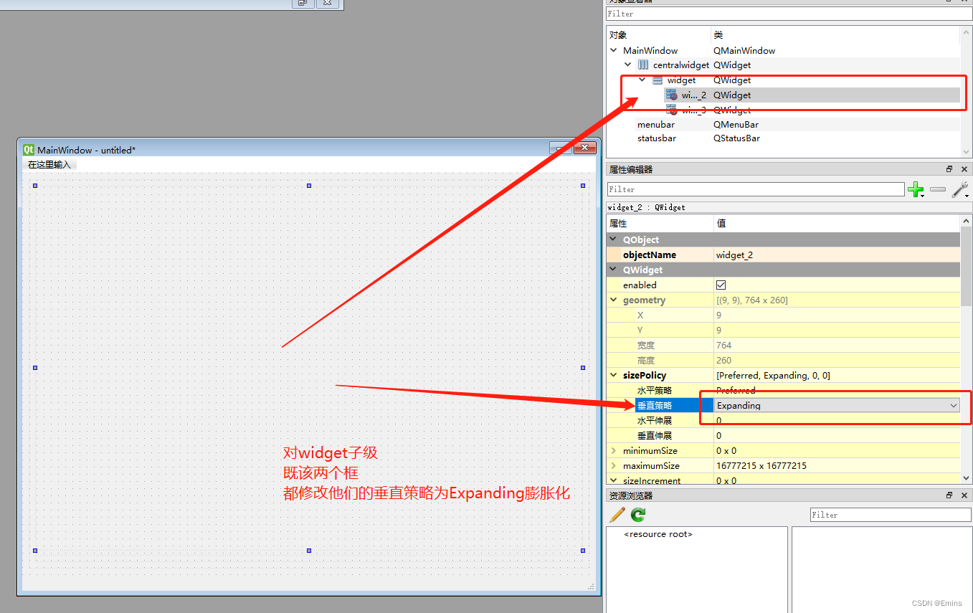Click the 宽度 value 764
Image resolution: width=973 pixels, height=613 pixels.
723,345
